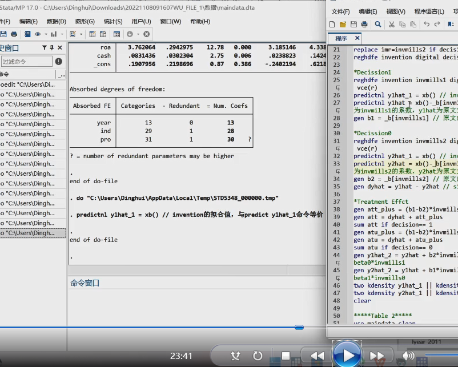Click the down-arrow 'more' icon in Stata toolbar
Image resolution: width=458 pixels, height=367 pixels.
tap(130, 34)
